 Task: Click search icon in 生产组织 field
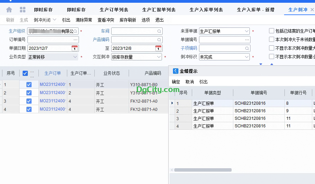[x=75, y=31]
